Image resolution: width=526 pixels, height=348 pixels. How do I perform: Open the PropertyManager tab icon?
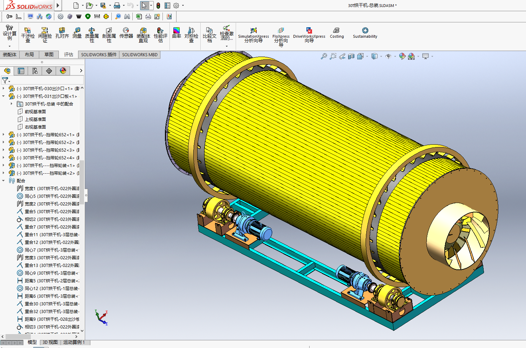[21, 71]
